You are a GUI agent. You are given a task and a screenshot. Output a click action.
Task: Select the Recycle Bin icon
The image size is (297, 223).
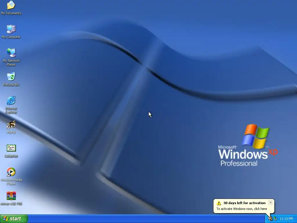[11, 79]
